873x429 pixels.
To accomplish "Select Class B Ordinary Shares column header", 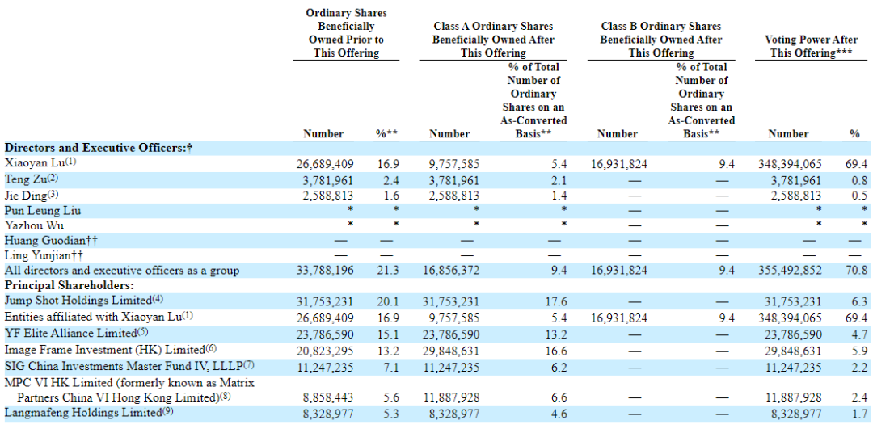I will 661,40.
